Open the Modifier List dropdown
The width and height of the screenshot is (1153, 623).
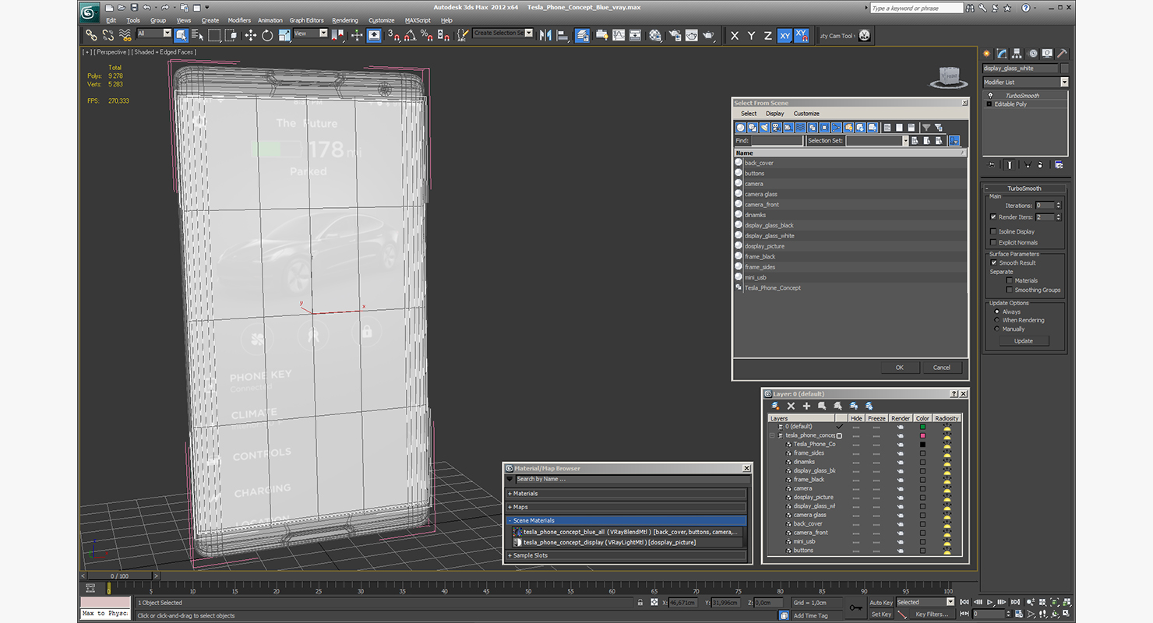[x=1064, y=82]
